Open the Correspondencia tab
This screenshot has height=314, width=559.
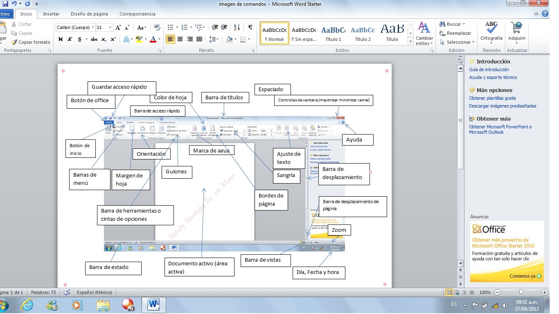click(137, 14)
